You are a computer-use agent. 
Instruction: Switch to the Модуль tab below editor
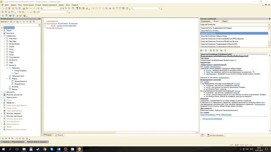[59, 135]
